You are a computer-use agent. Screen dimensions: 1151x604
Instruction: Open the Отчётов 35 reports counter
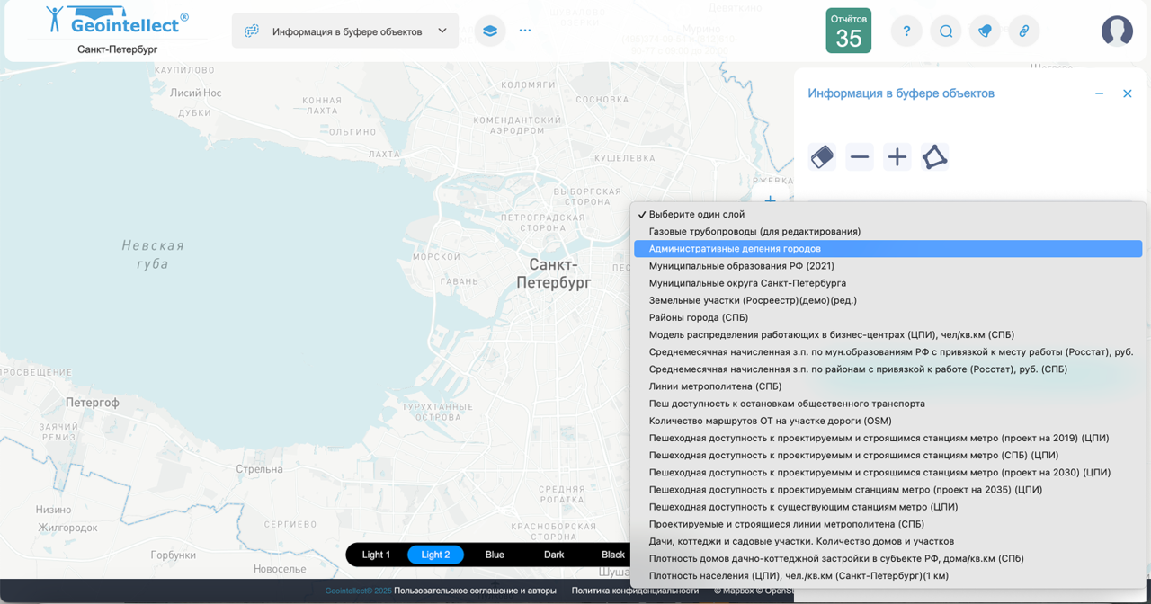point(848,31)
